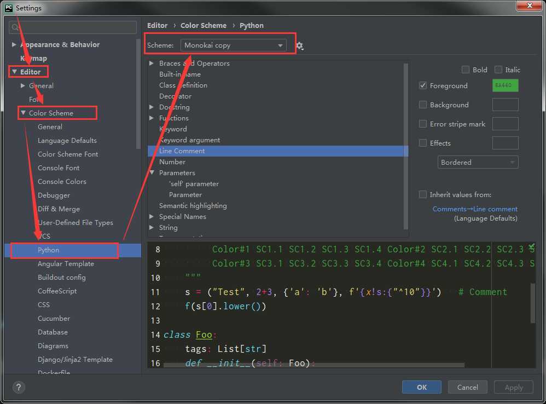
Task: Click the settings search field
Action: click(x=74, y=27)
